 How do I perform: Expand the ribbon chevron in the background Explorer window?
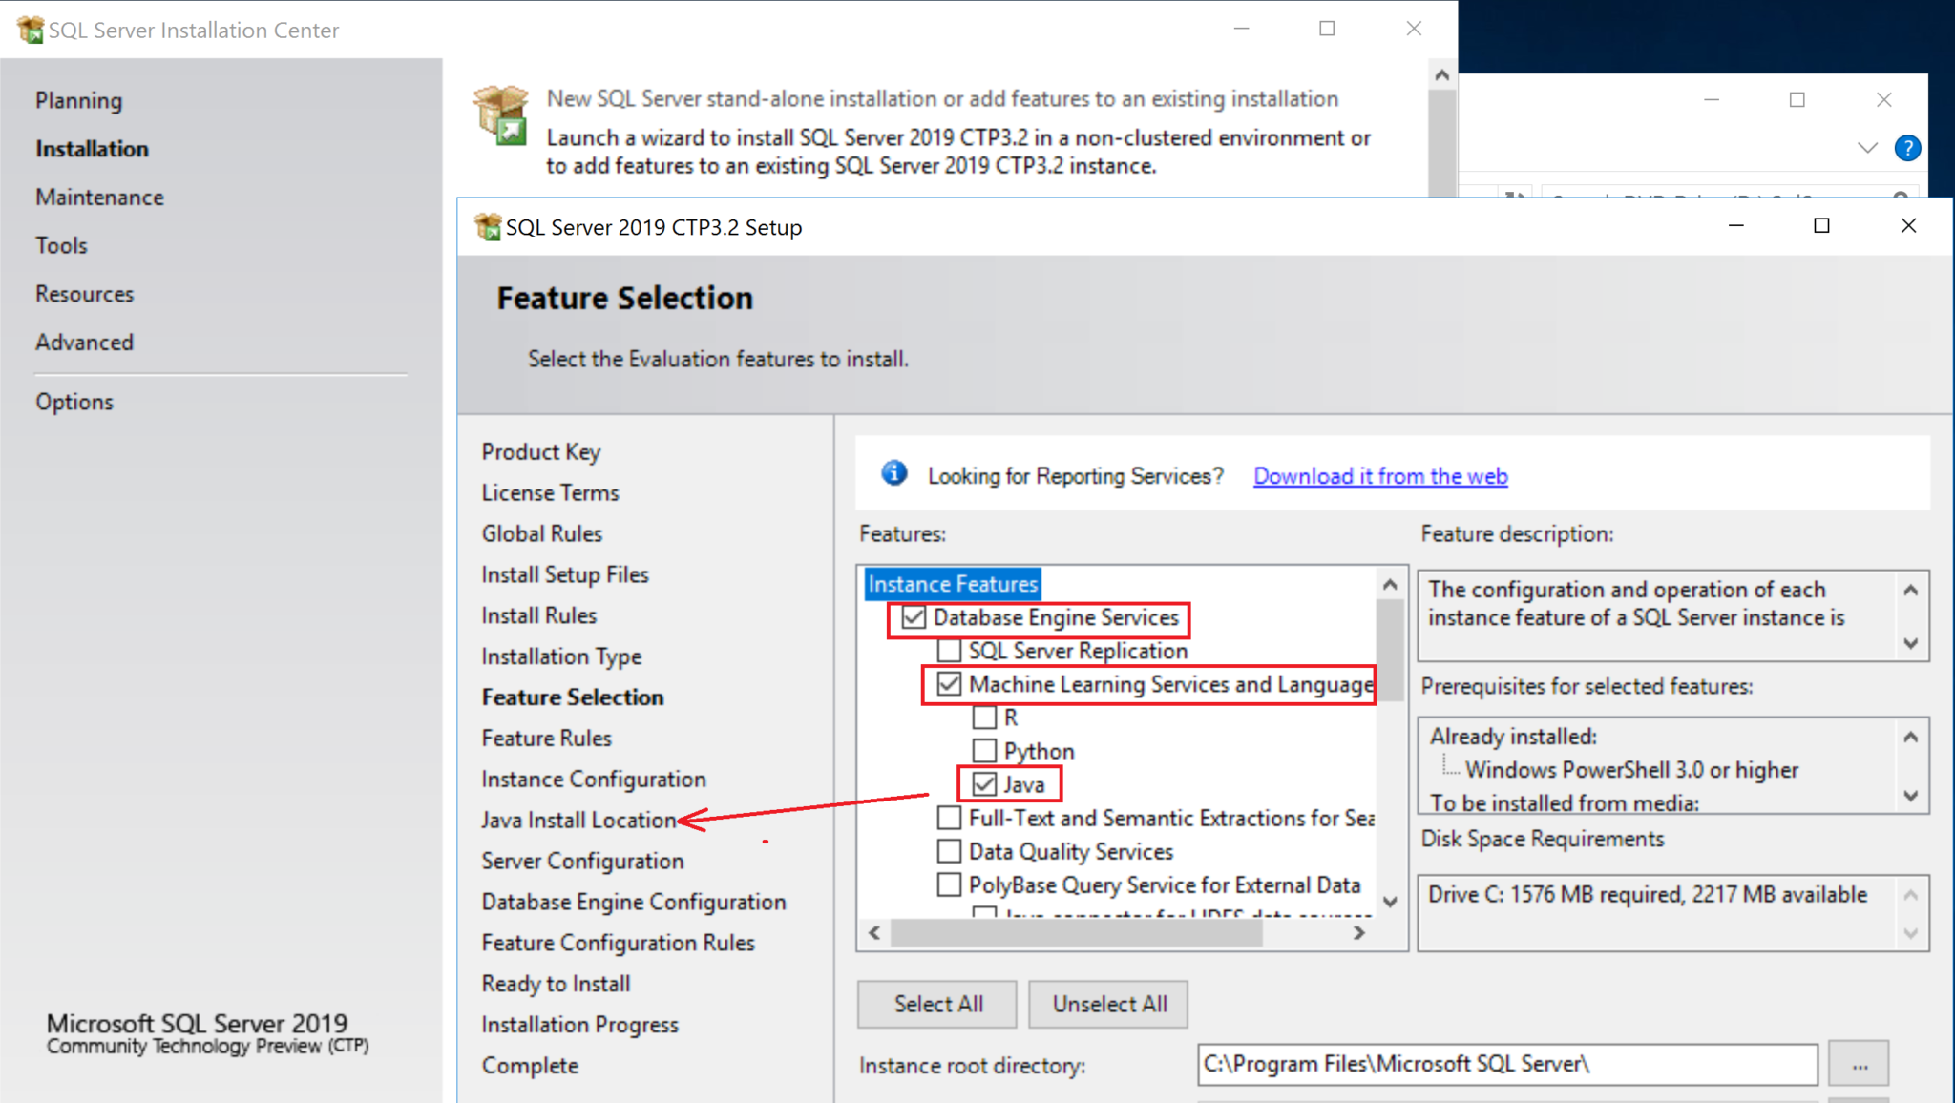tap(1867, 148)
